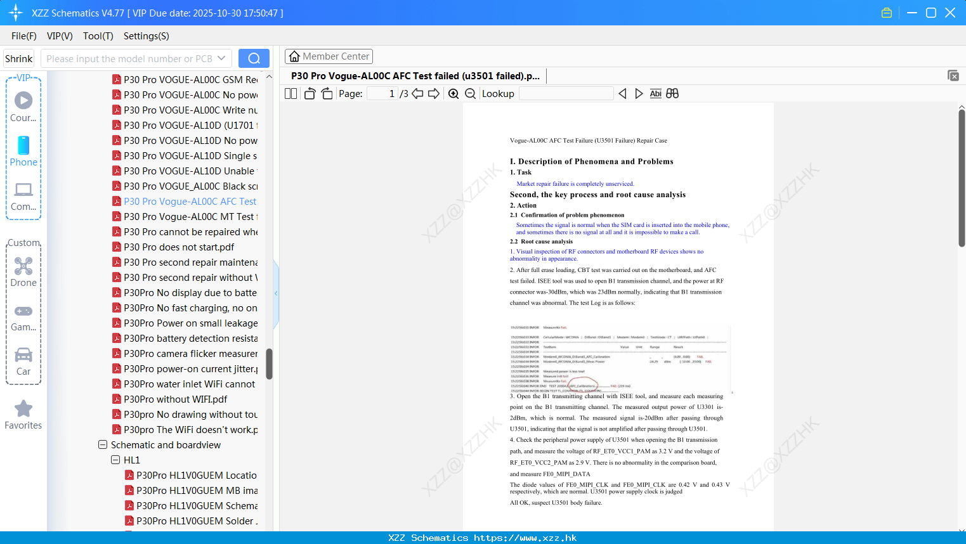
Task: Open the model number search dropdown arrow
Action: click(x=221, y=58)
